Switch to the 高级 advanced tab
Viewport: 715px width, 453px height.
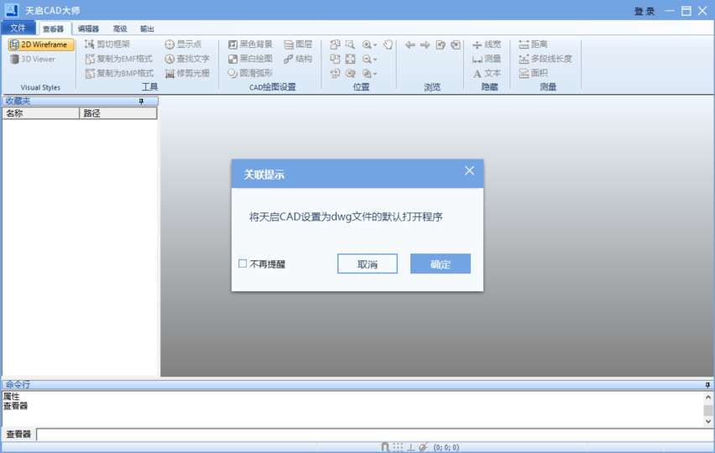[120, 29]
